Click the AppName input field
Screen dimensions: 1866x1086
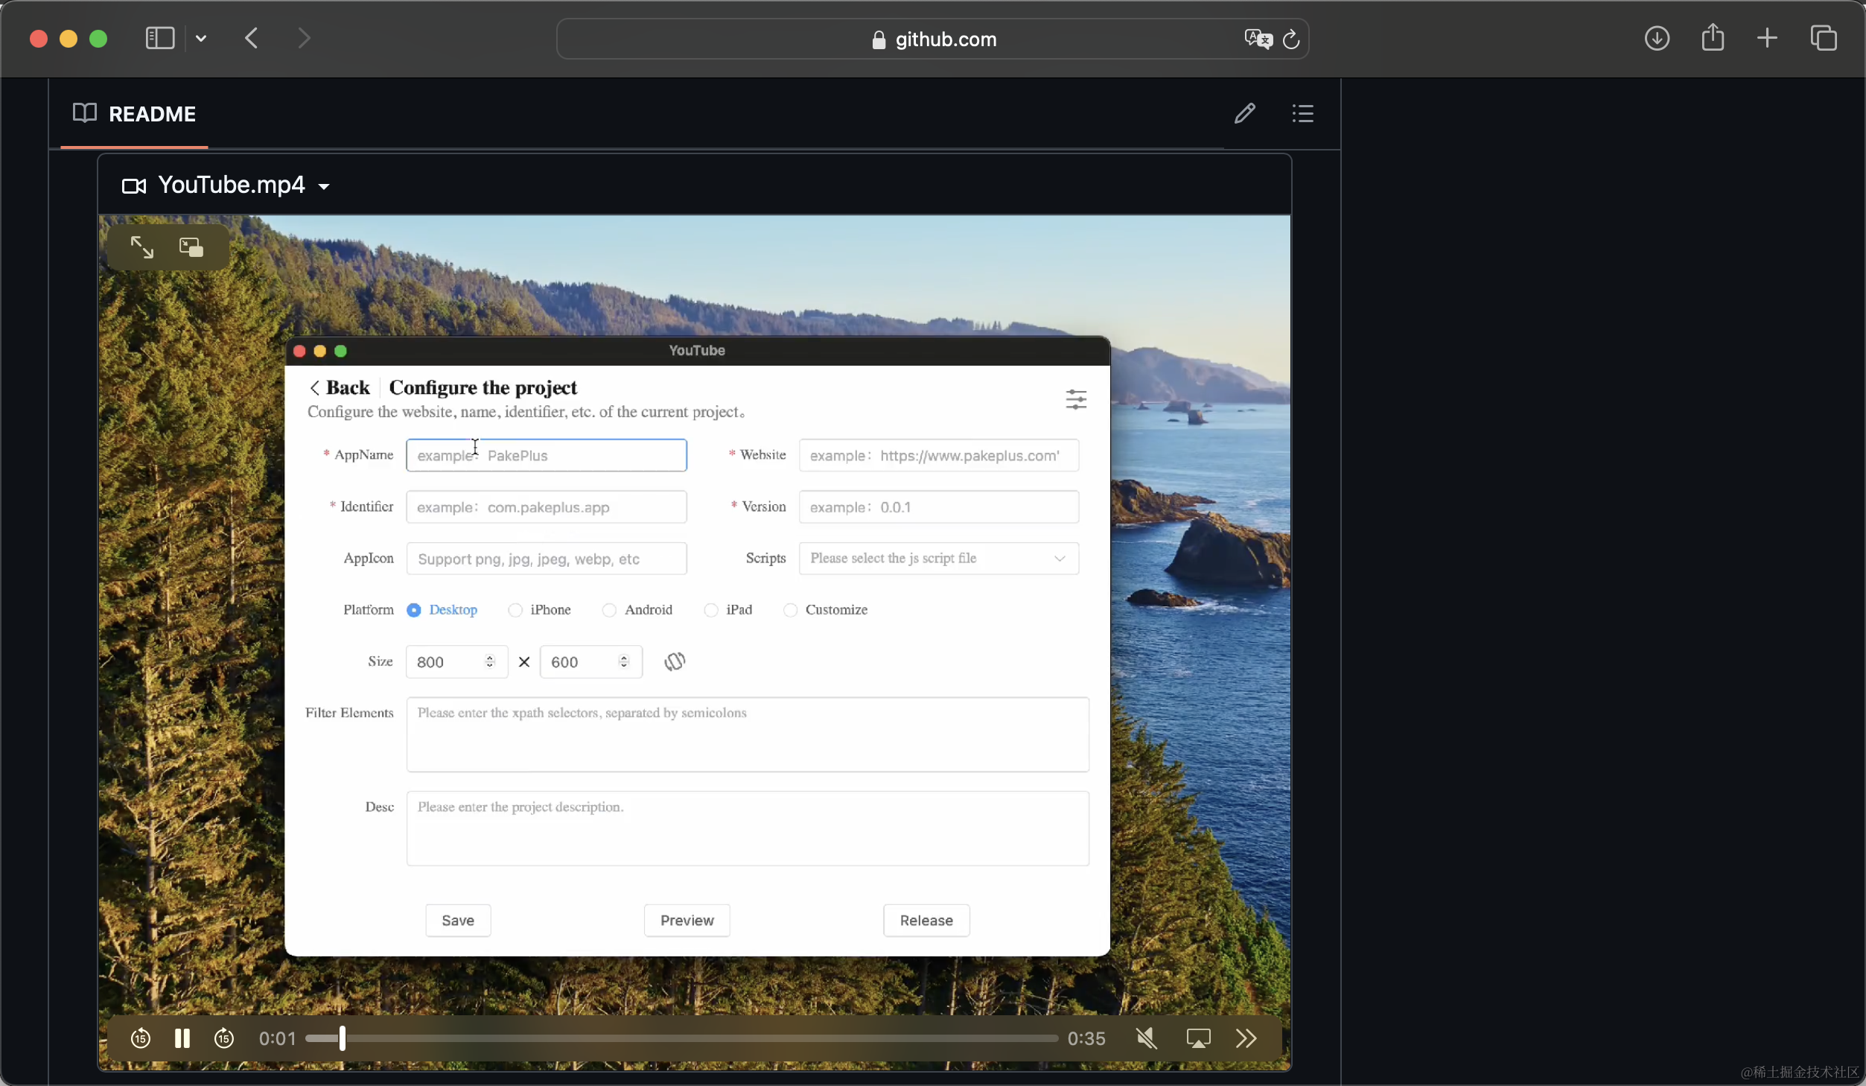[x=546, y=455]
